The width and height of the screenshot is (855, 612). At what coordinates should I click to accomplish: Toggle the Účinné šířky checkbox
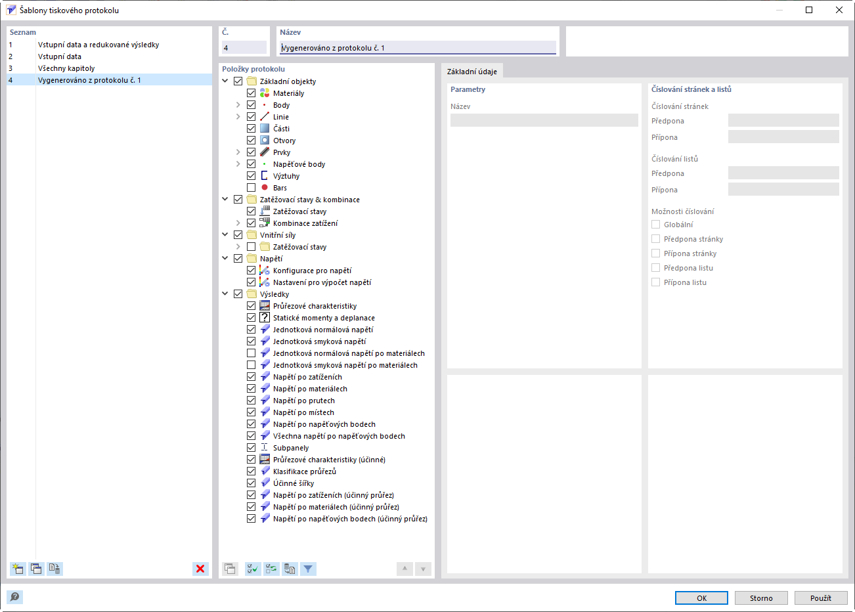point(251,483)
